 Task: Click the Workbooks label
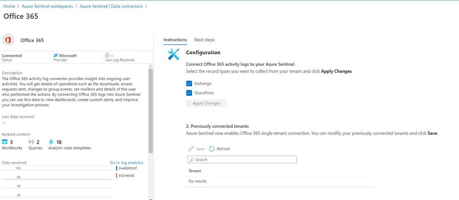point(12,148)
